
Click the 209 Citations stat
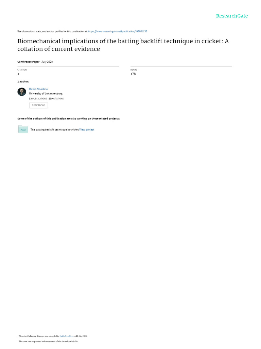[56, 98]
